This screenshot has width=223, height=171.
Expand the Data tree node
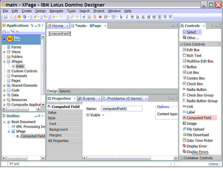click(4, 95)
